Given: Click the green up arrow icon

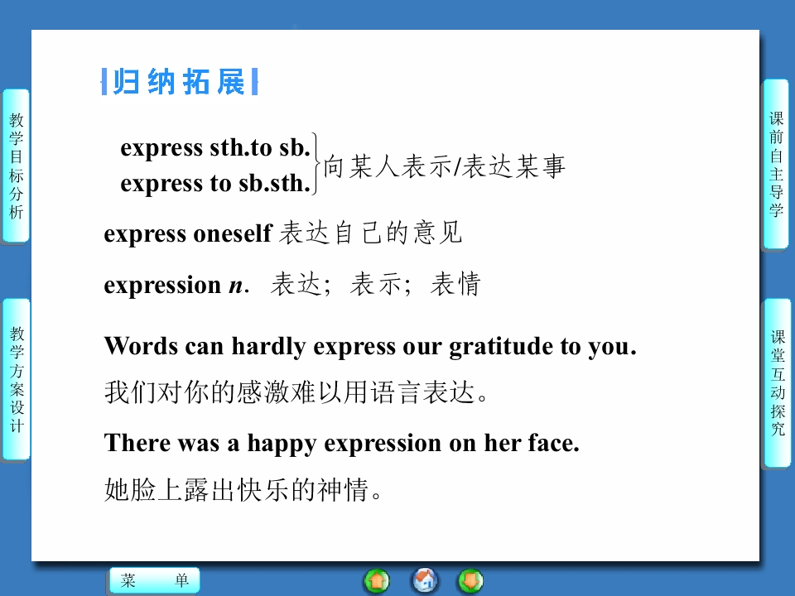Looking at the screenshot, I should [377, 581].
